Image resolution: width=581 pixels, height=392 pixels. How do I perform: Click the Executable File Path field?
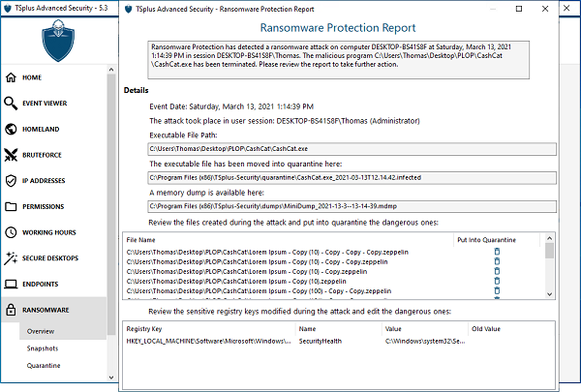tap(352, 149)
